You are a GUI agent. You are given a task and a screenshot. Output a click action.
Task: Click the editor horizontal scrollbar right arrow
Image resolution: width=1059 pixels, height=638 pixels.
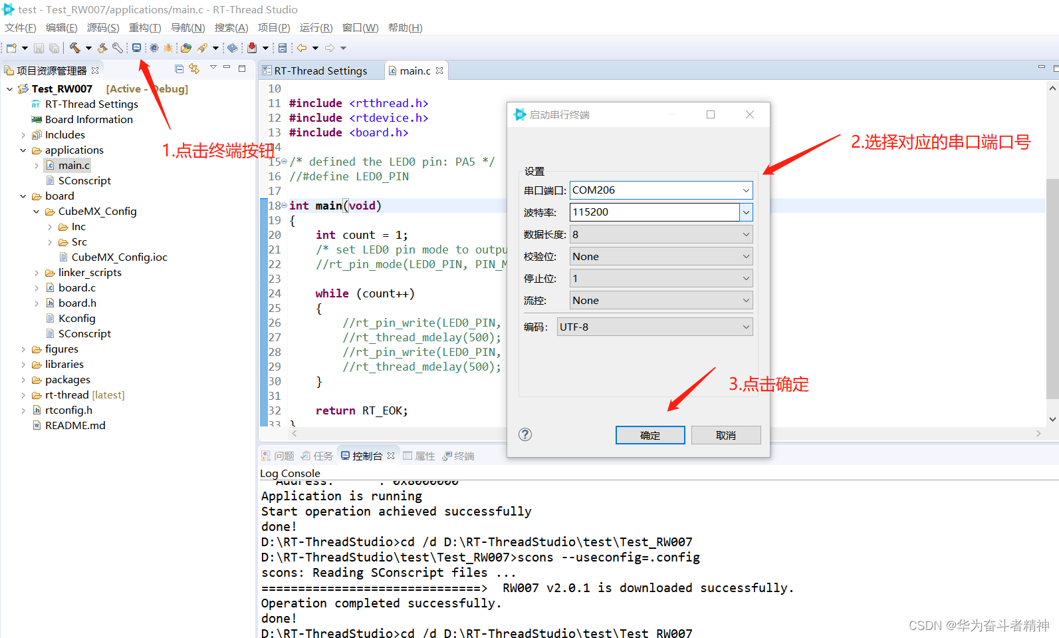[x=1038, y=433]
